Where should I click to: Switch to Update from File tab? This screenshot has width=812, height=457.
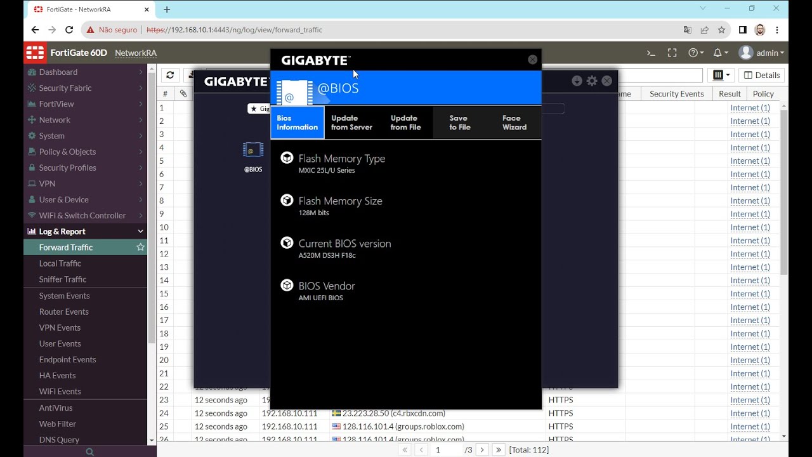point(406,123)
